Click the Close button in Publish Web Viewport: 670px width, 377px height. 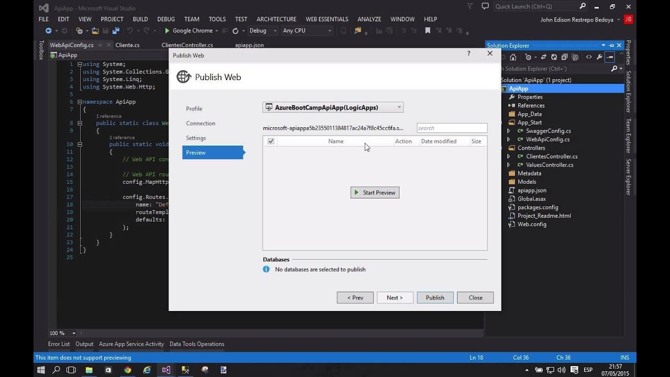(x=475, y=298)
